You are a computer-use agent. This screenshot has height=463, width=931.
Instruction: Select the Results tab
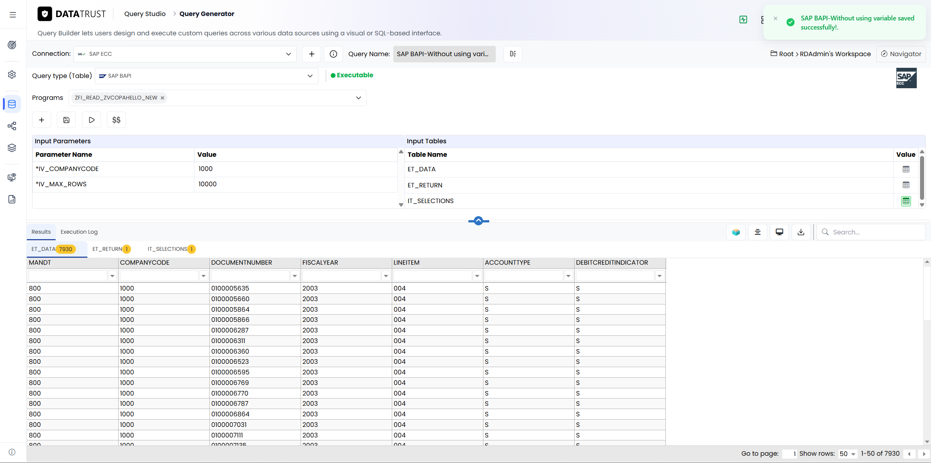[41, 232]
